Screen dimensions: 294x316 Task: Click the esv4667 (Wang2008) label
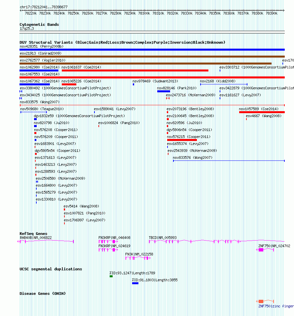tap(264, 116)
